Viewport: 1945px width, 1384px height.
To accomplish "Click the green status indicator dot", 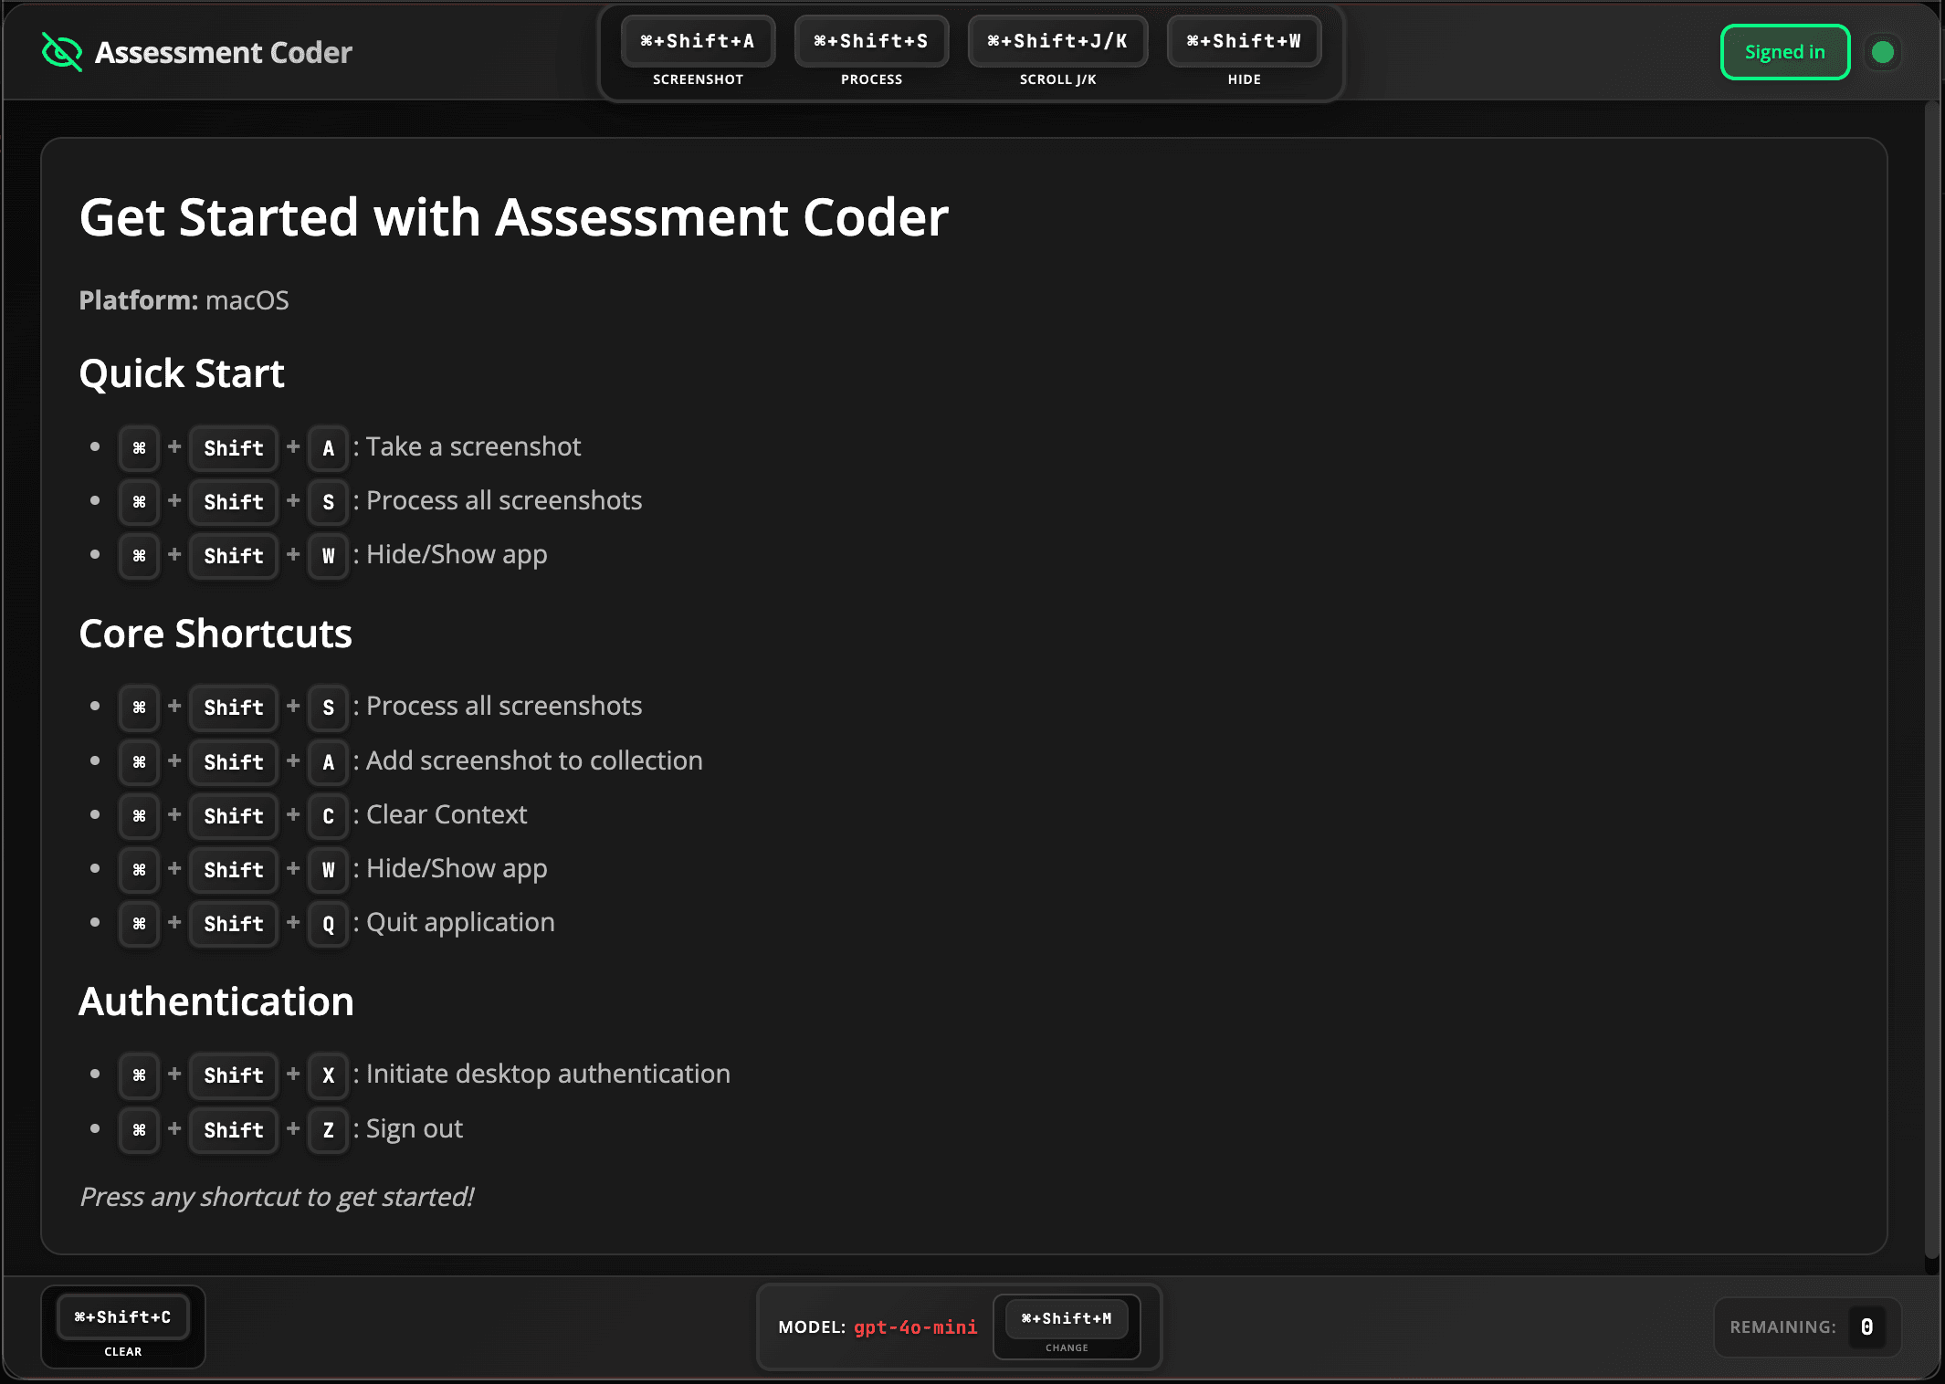I will tap(1882, 52).
